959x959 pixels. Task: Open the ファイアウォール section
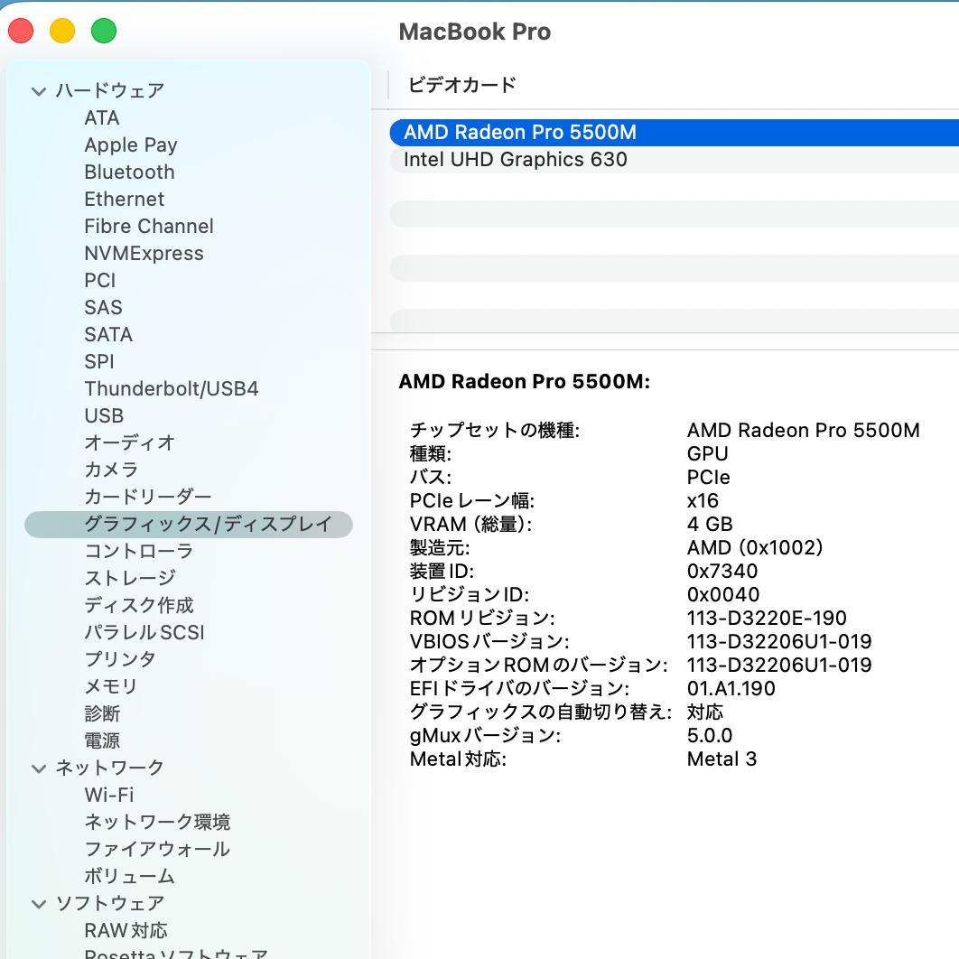157,849
